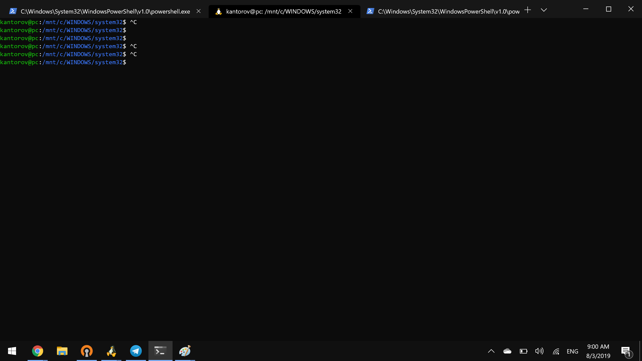Open the Paint palette app in taskbar
This screenshot has width=642, height=361.
(185, 351)
